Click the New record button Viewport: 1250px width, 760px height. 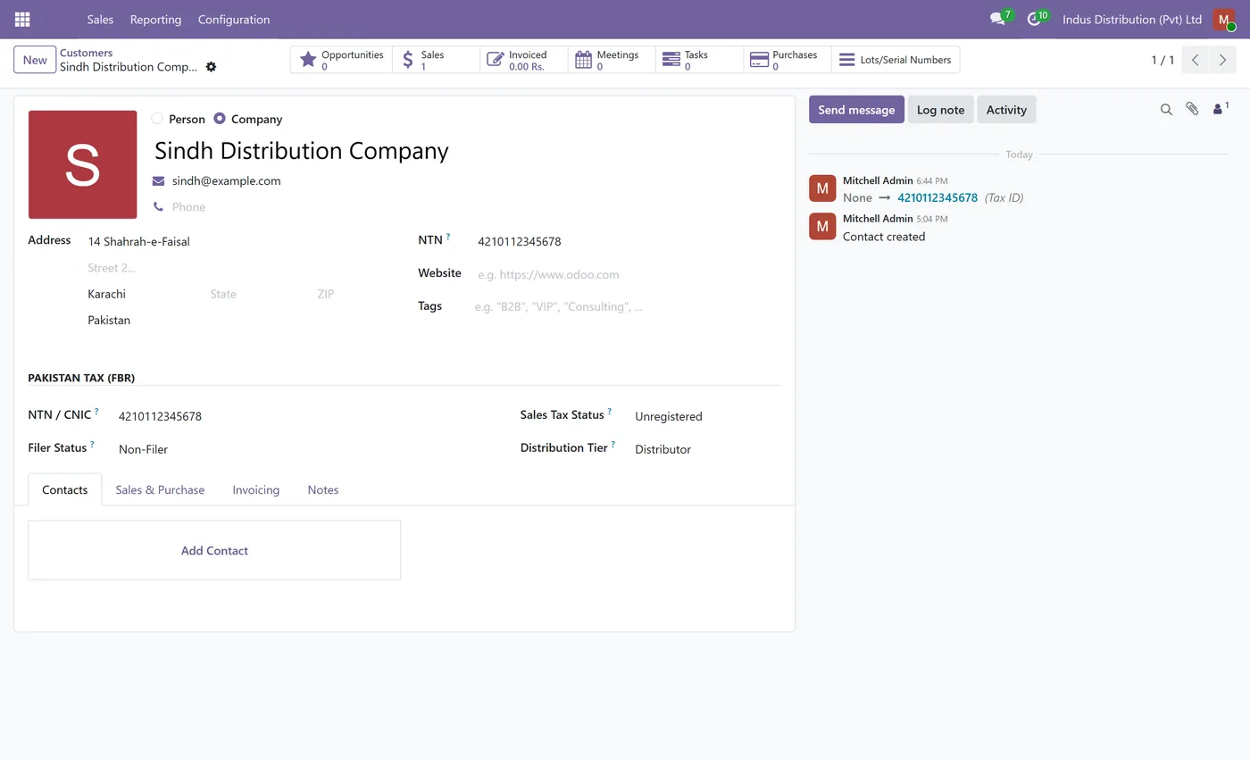click(35, 60)
